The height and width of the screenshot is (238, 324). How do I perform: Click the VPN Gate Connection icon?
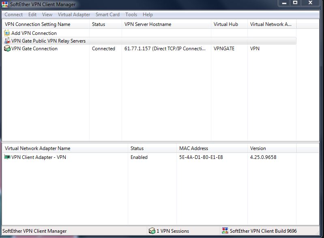(7, 48)
